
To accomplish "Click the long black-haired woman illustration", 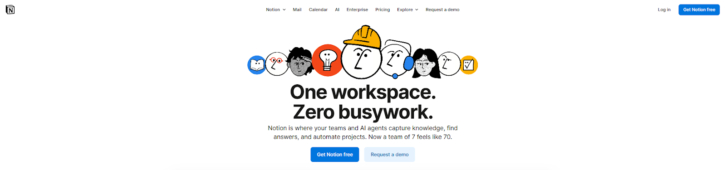I will click(x=425, y=63).
